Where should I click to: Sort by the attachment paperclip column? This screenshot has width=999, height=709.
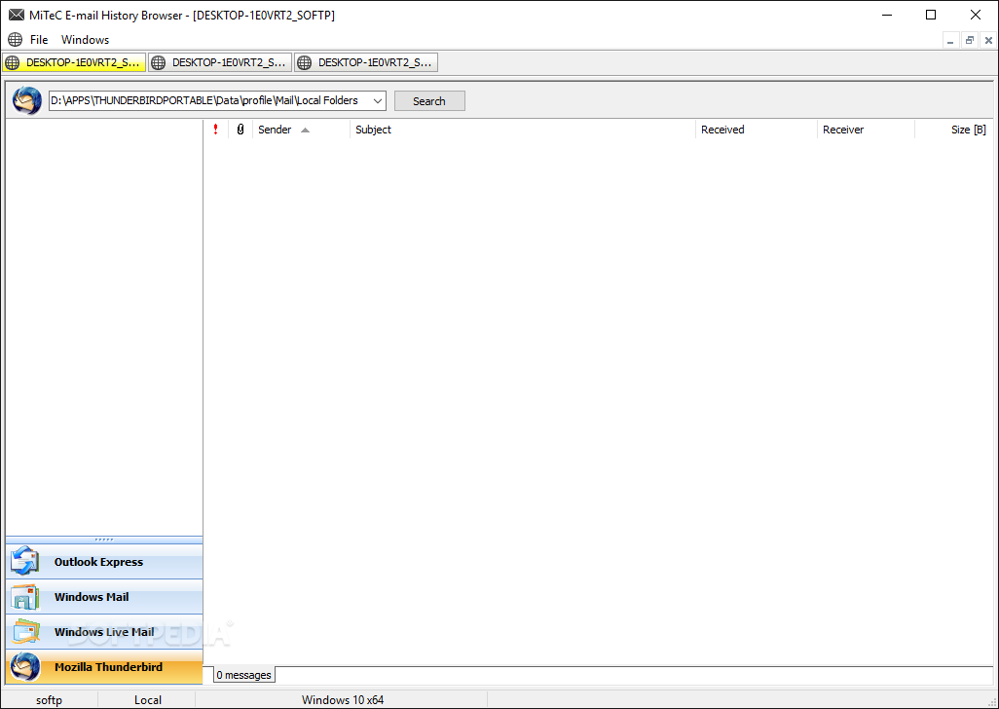240,130
